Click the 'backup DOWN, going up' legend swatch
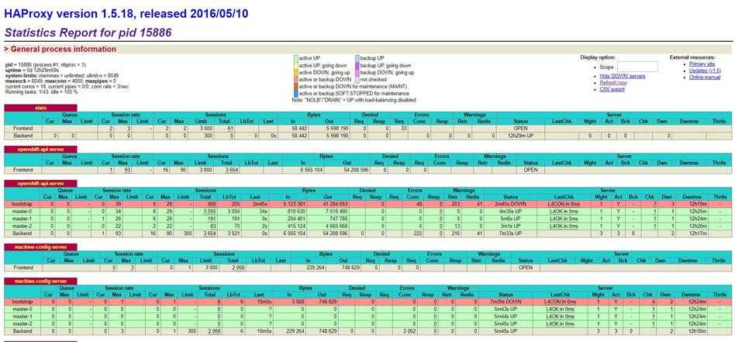 tap(357, 72)
